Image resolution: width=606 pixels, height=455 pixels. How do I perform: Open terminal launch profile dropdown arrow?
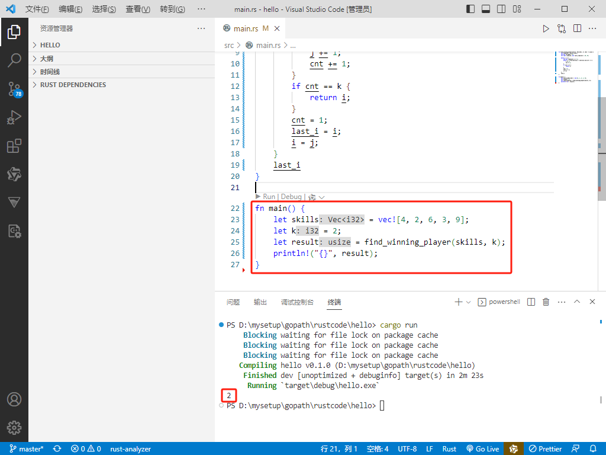click(x=469, y=302)
